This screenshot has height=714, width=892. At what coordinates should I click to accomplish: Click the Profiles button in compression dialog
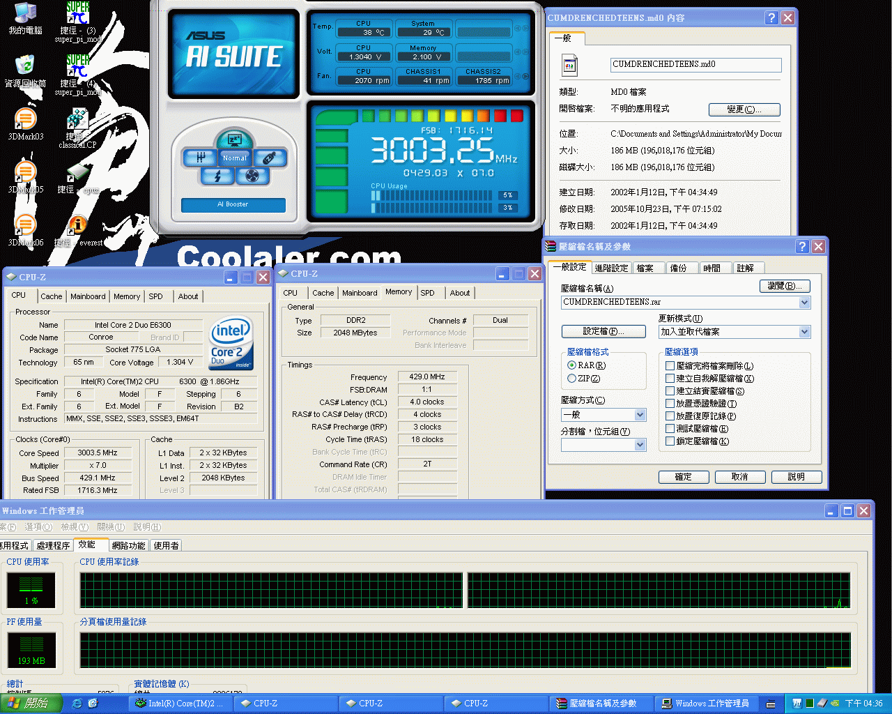pos(603,331)
